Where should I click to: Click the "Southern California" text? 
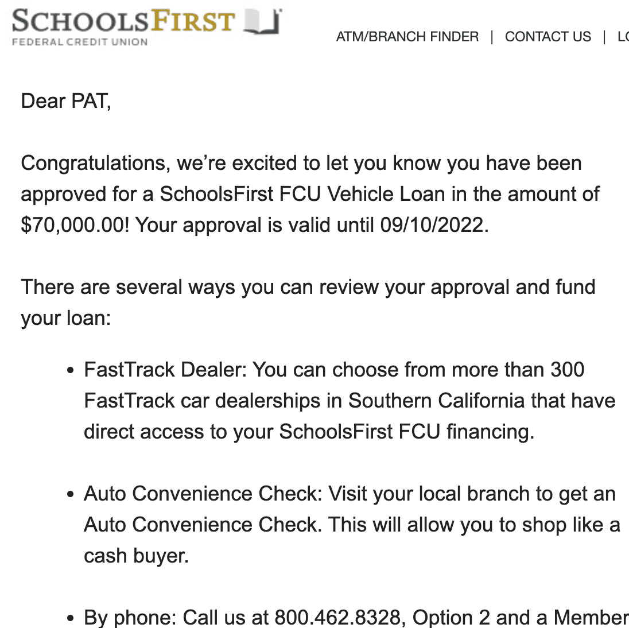[436, 401]
